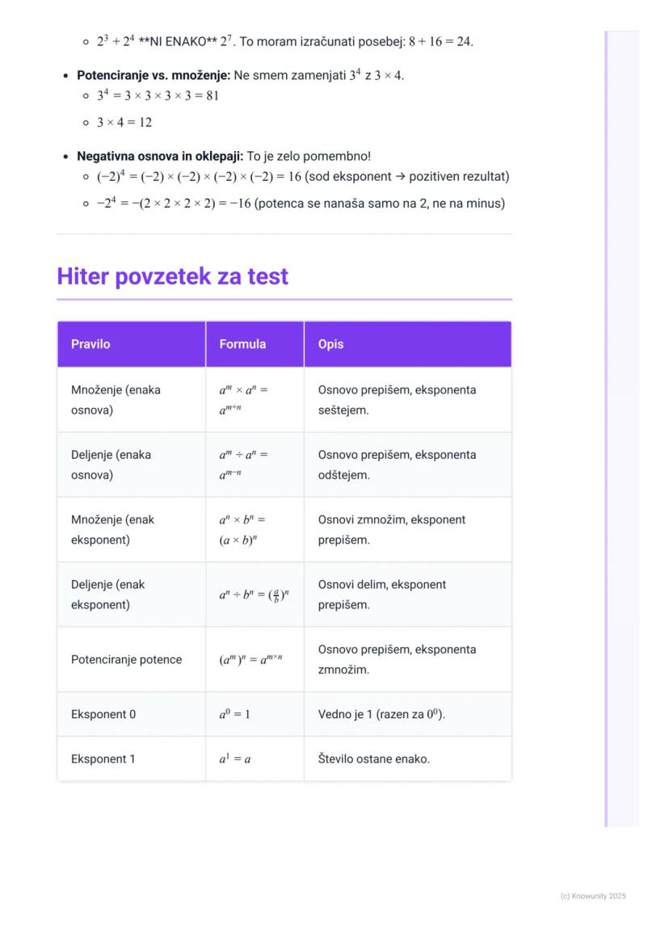This screenshot has height=946, width=669.
Task: Click the '(c) Knowunity 2025' footer text
Action: (593, 896)
